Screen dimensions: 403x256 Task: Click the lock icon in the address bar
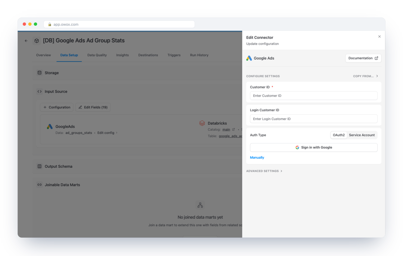[50, 24]
